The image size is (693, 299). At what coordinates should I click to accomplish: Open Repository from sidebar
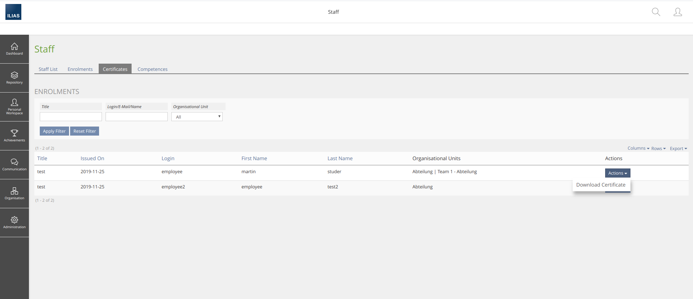(x=14, y=78)
